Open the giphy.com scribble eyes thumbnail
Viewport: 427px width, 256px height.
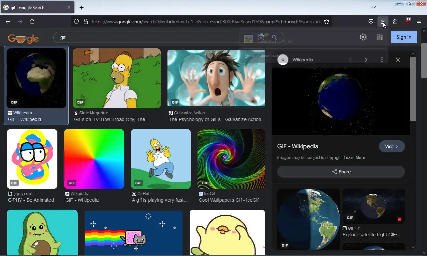32,159
